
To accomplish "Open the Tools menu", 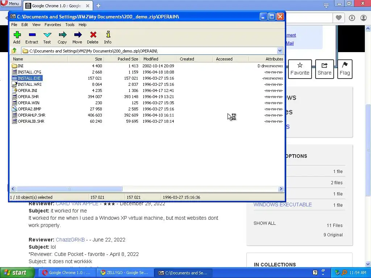I will point(70,25).
